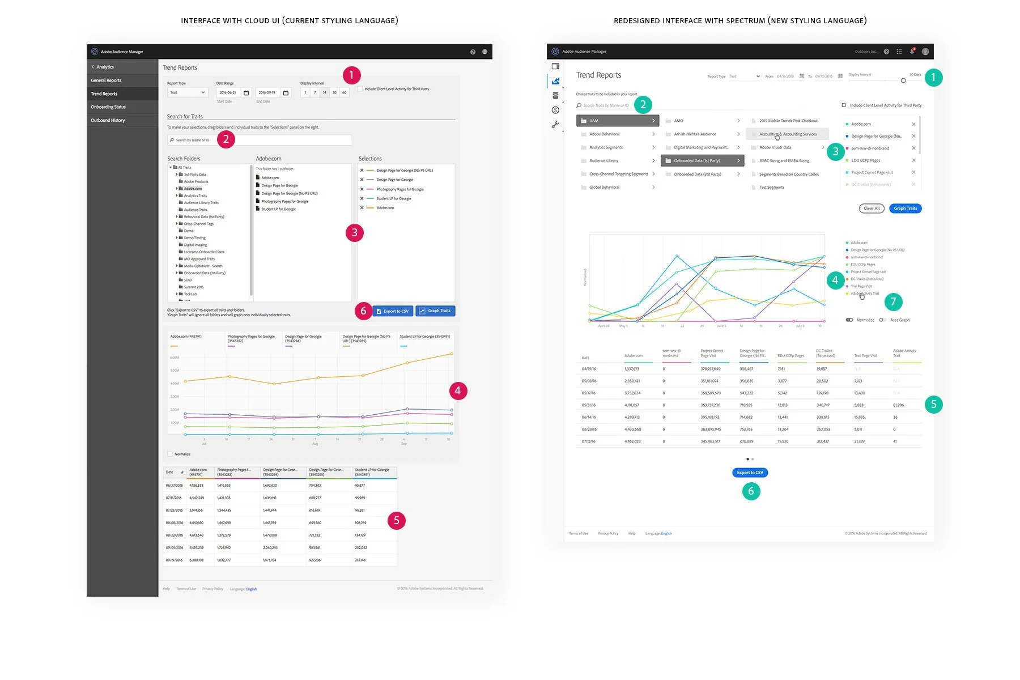Open the To date calendar in Spectrum
The width and height of the screenshot is (1020, 680).
coord(840,76)
